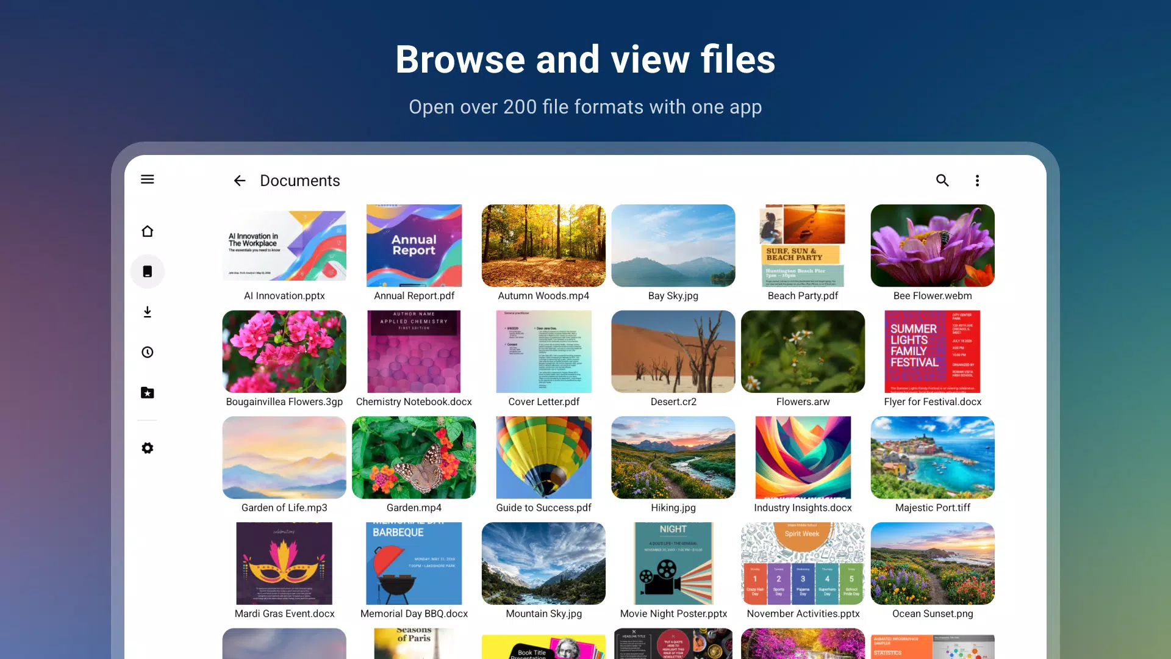The width and height of the screenshot is (1171, 659).
Task: Click the 'Ocean Sunset.png' file name
Action: [933, 614]
